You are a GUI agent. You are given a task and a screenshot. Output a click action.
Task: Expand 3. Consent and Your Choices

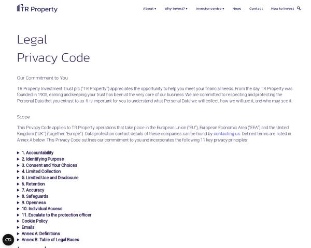click(49, 165)
